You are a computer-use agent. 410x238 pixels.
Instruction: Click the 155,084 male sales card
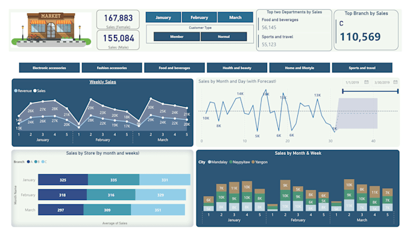click(118, 40)
